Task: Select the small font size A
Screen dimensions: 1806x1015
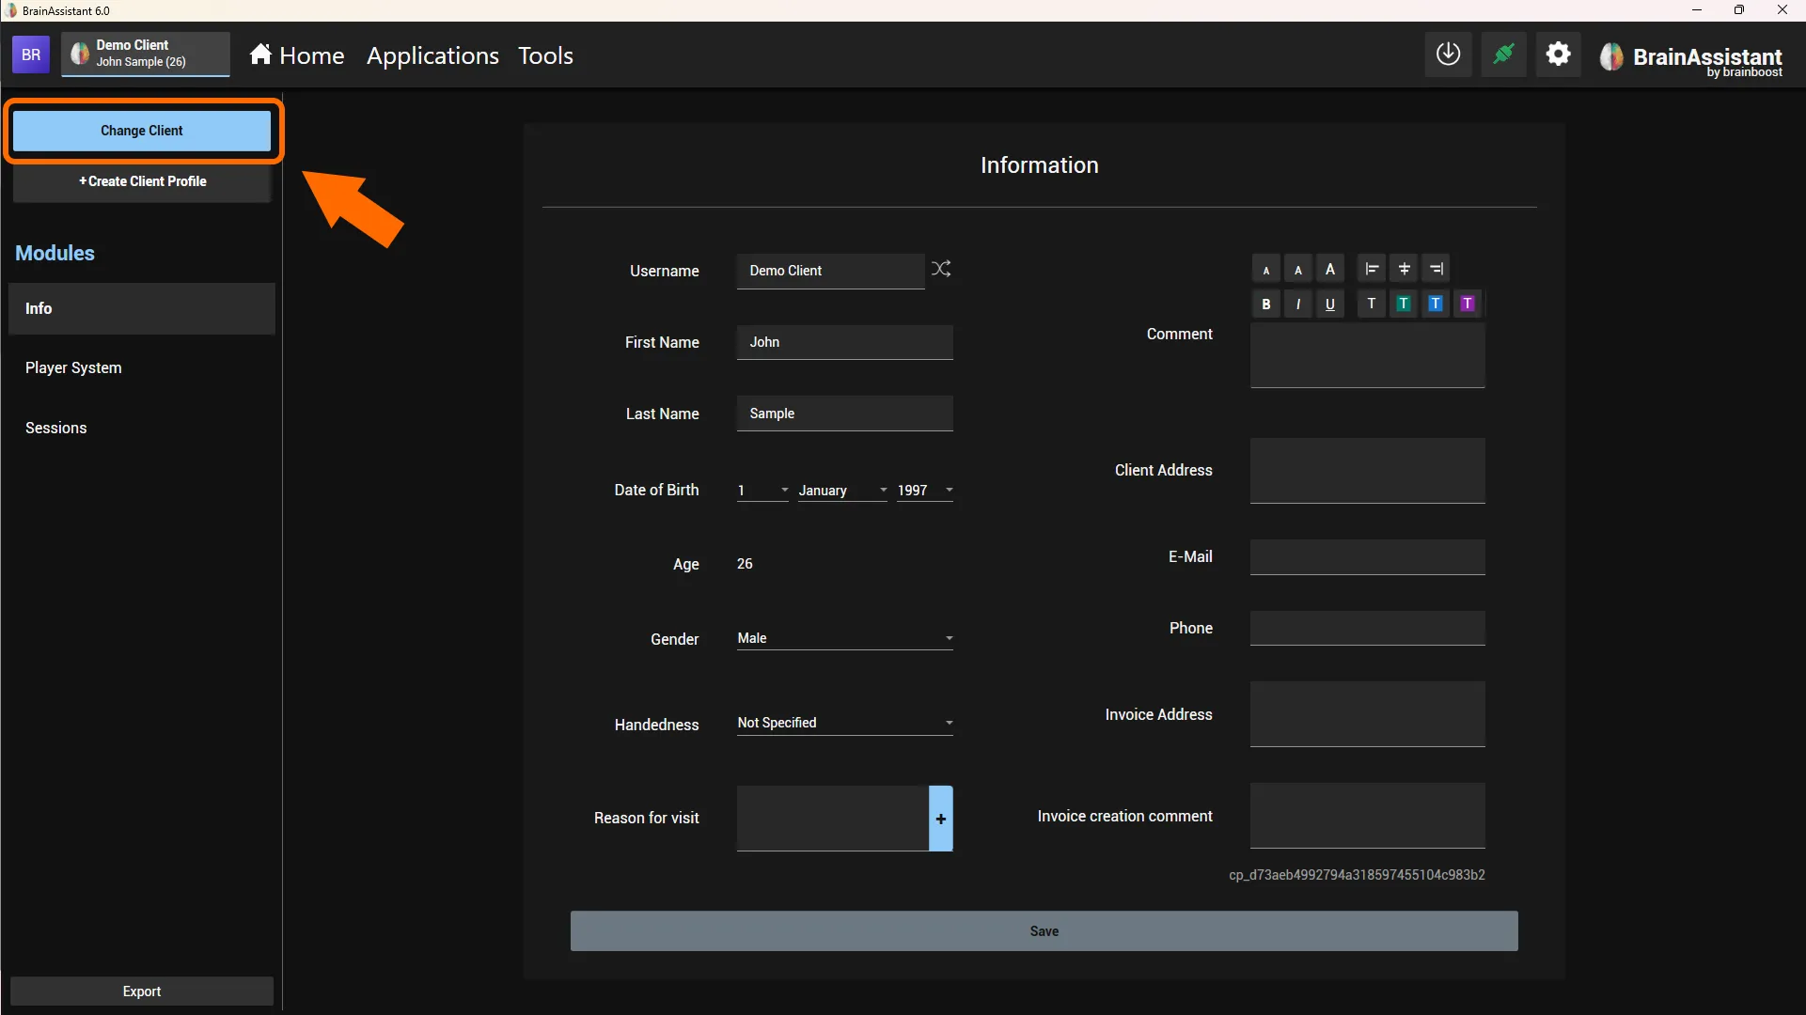Action: click(x=1266, y=270)
